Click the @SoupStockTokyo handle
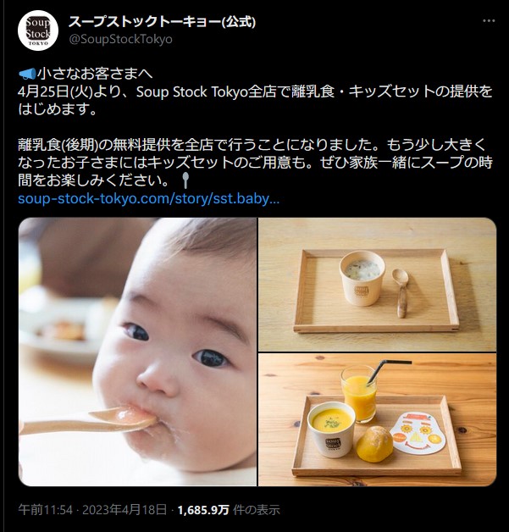This screenshot has width=509, height=532. click(x=121, y=39)
